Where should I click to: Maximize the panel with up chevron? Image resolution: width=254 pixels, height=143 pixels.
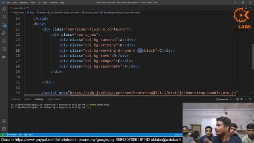pos(246,99)
